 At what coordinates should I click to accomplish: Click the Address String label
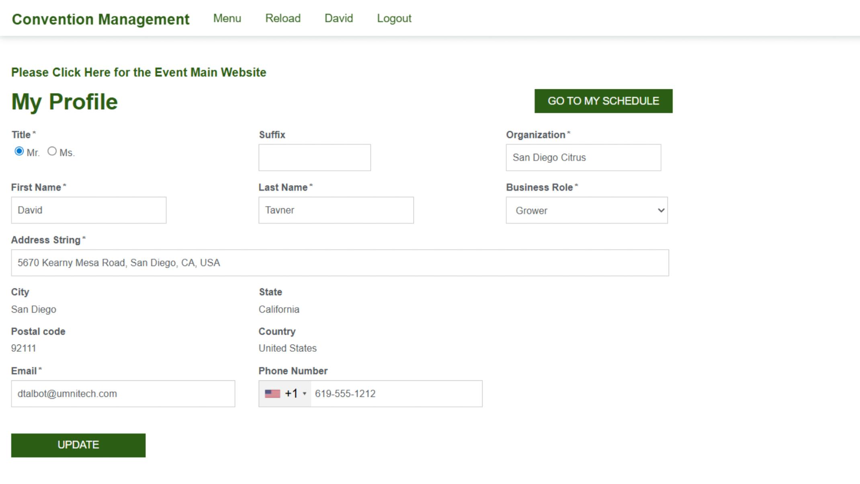(x=46, y=240)
